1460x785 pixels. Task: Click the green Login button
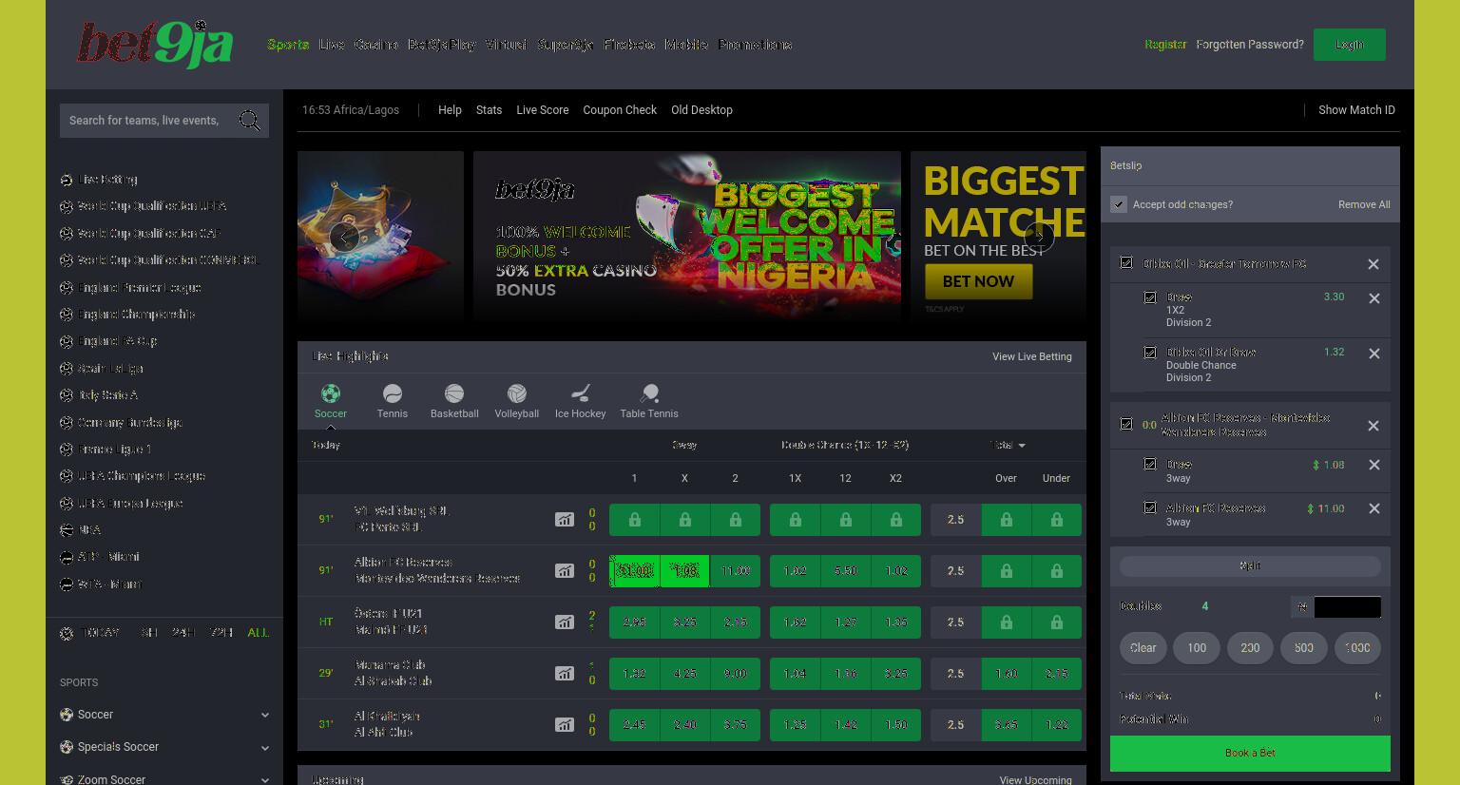point(1349,45)
